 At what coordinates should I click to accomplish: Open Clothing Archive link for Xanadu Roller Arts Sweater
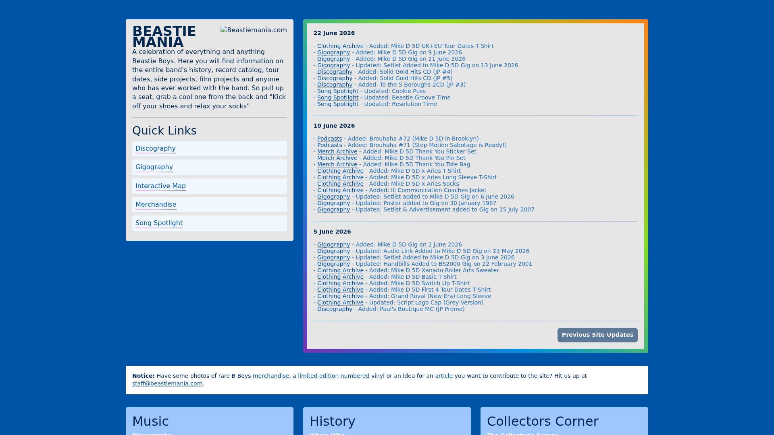(340, 271)
